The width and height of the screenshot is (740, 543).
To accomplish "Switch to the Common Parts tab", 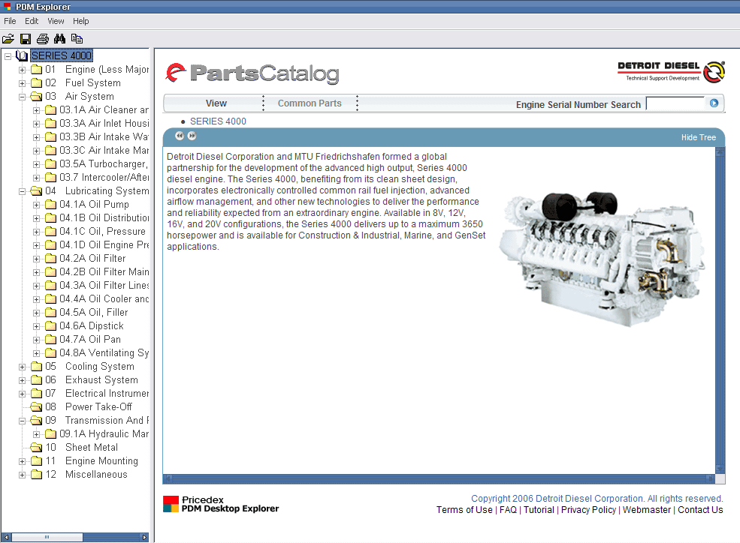I will [x=310, y=103].
